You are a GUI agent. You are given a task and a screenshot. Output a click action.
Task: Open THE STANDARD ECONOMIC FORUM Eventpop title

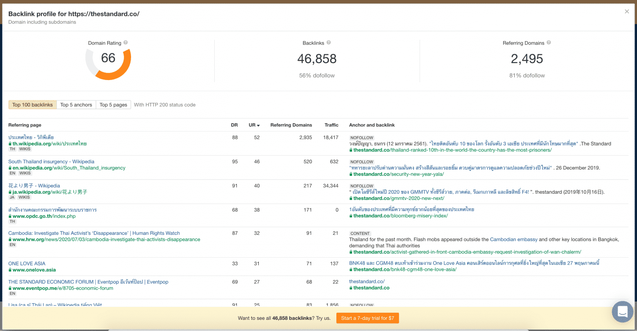click(x=88, y=282)
